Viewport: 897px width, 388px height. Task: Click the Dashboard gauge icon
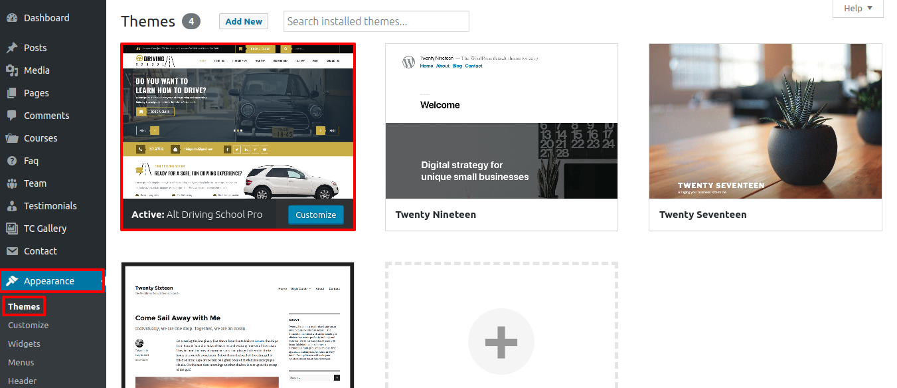[x=12, y=18]
